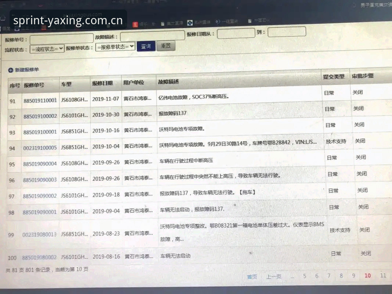Click the 报修日期 column header

point(103,83)
